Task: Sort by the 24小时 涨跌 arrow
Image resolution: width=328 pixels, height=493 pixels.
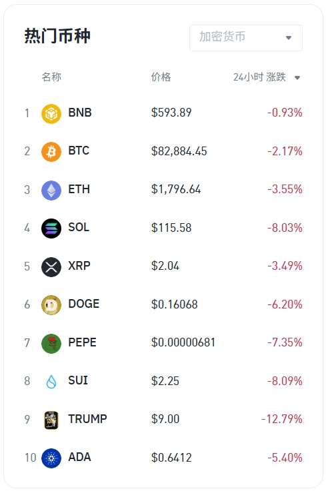Action: (297, 78)
